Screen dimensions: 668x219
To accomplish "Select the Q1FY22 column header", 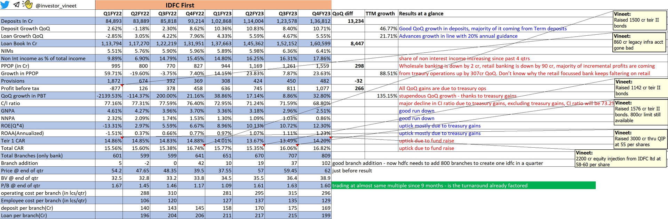I will [112, 14].
